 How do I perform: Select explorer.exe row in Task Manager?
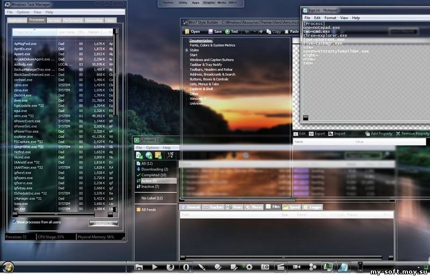click(x=63, y=137)
